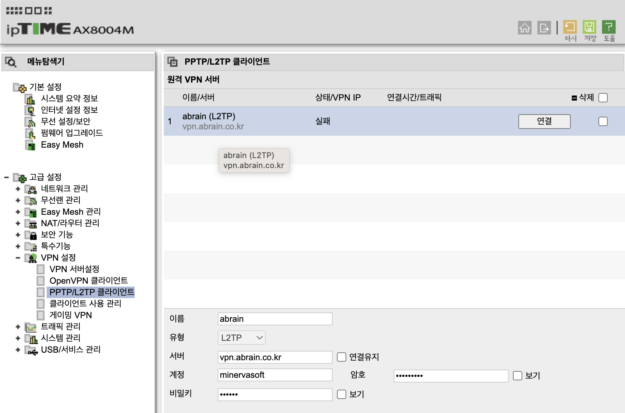Click the 보안 기능 lock folder icon
Viewport: 625px width, 413px height.
pos(31,235)
